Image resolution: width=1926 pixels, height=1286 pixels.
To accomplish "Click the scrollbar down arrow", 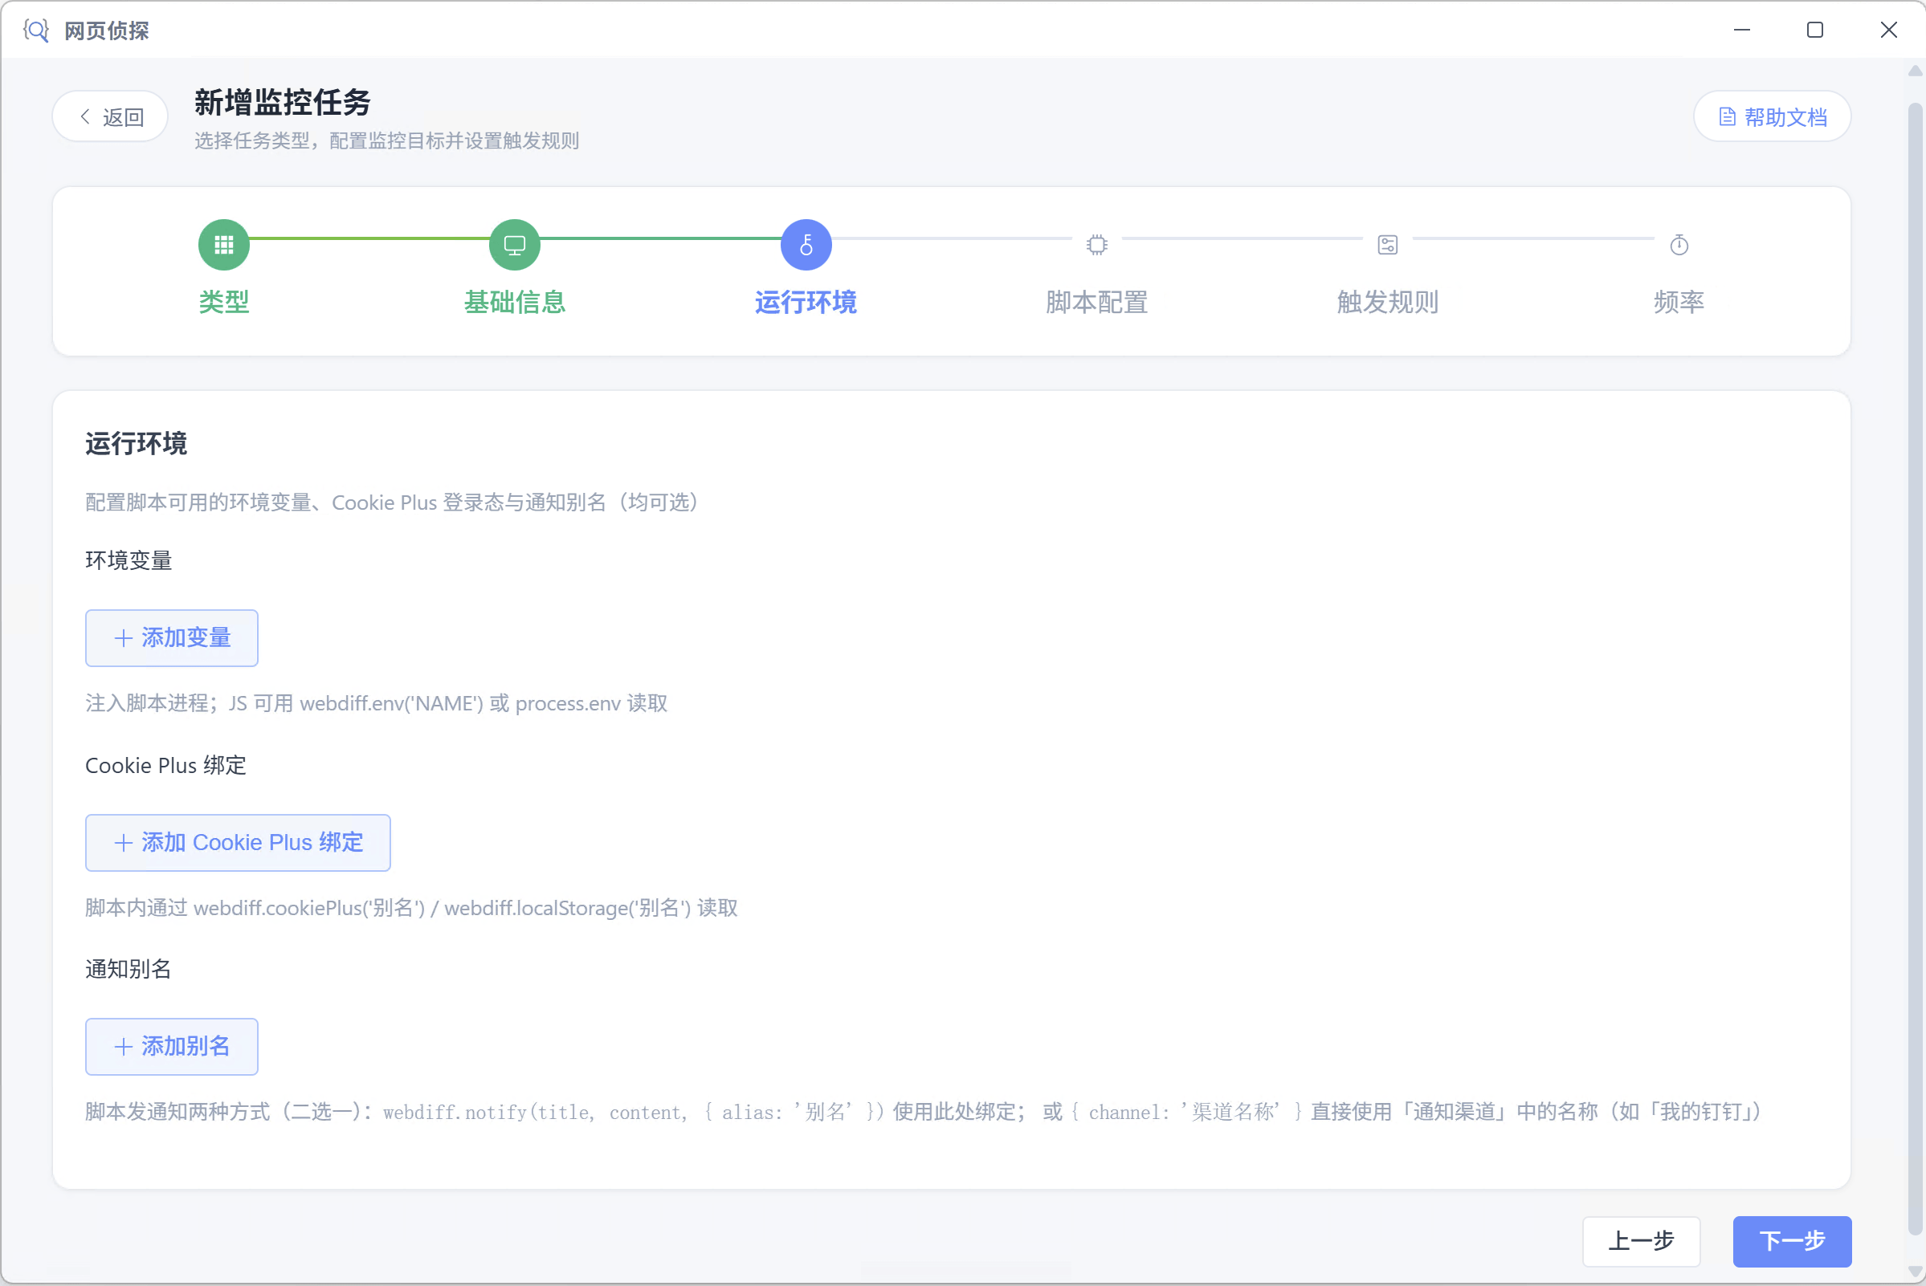I will tap(1916, 1272).
